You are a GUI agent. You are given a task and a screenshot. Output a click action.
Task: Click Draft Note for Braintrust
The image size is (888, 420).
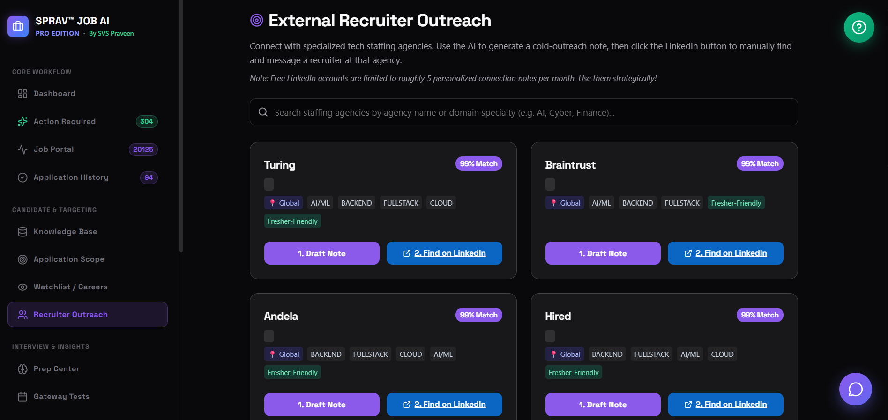[x=603, y=253]
